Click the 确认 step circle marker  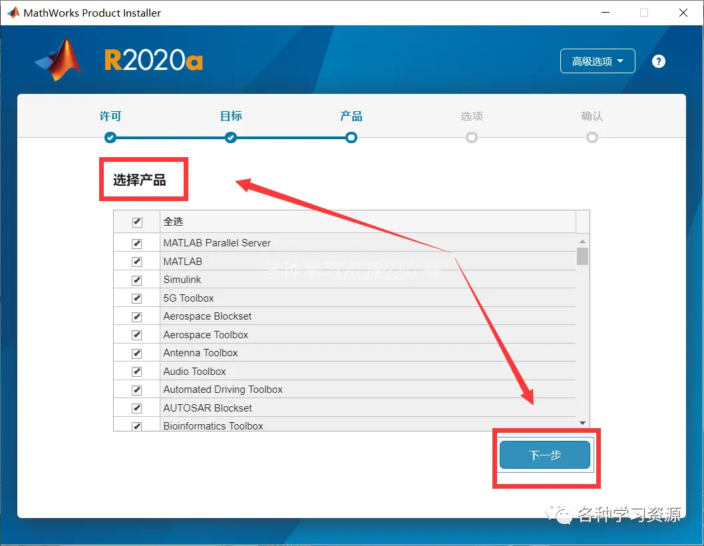tap(592, 138)
